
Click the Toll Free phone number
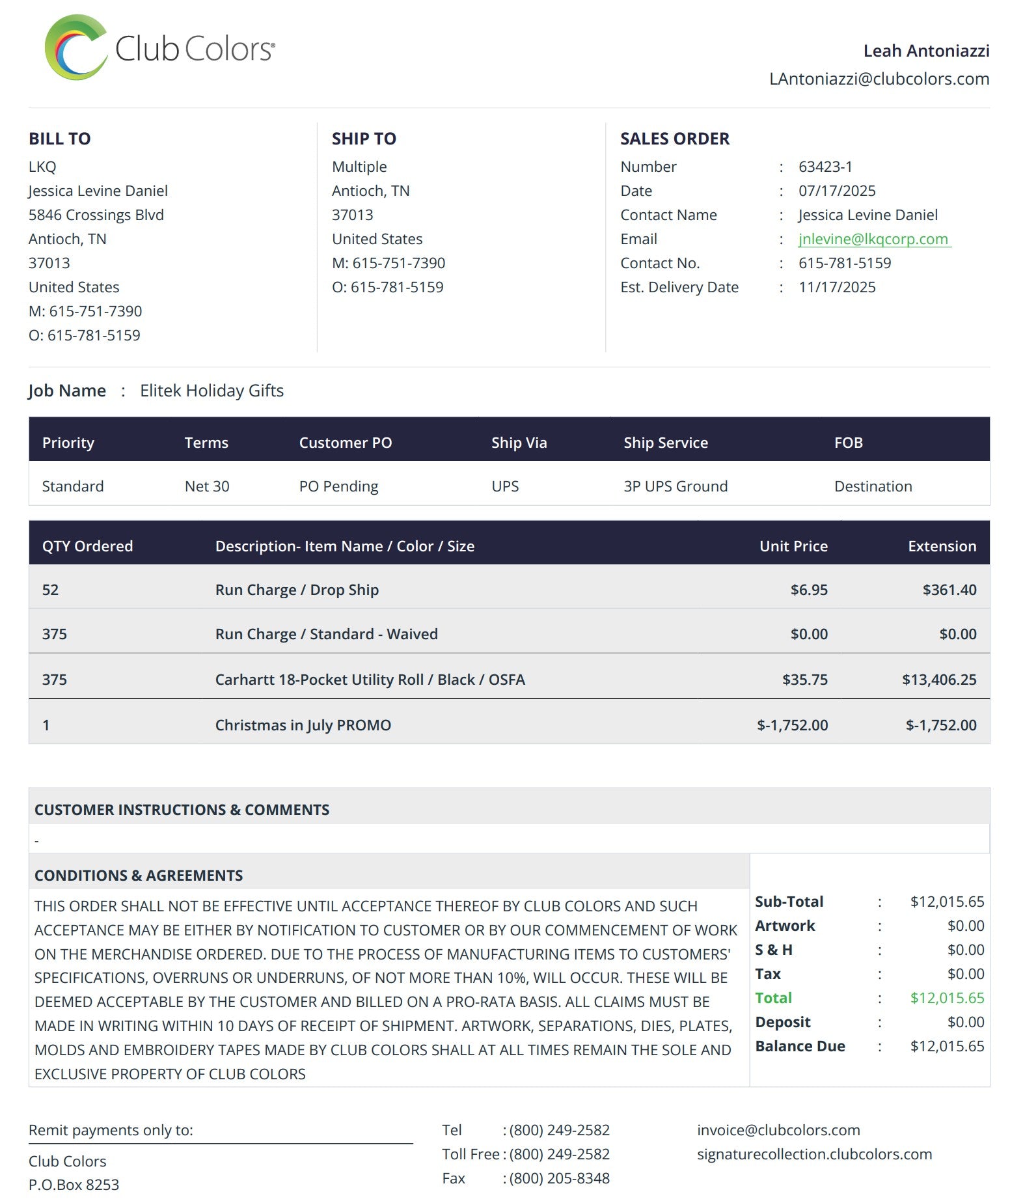coord(559,1153)
